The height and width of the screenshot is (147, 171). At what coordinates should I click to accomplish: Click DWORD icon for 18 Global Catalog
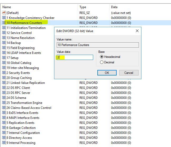coord(4,63)
